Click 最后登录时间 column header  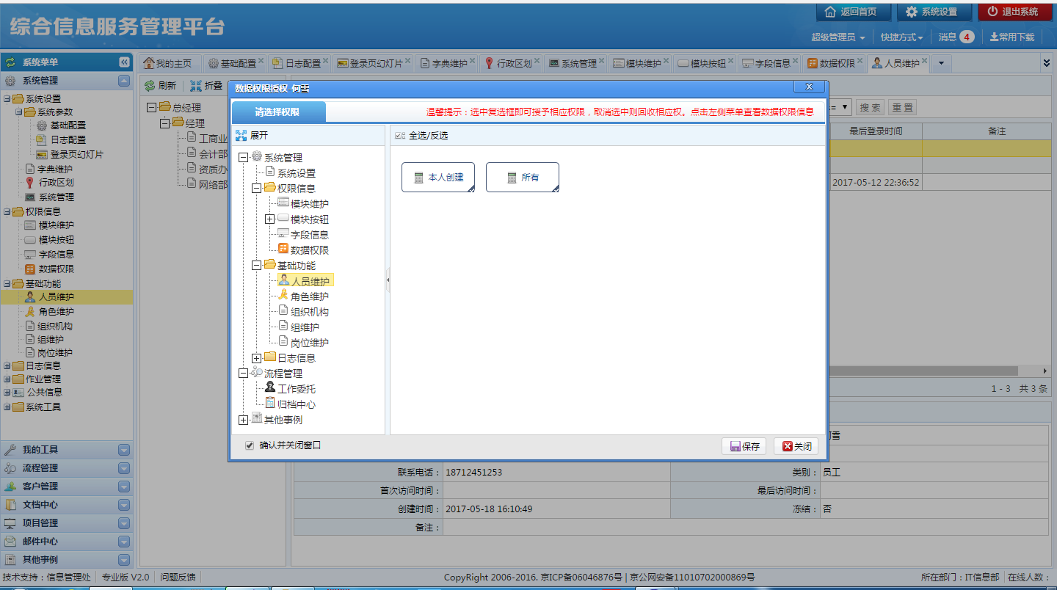(x=875, y=131)
